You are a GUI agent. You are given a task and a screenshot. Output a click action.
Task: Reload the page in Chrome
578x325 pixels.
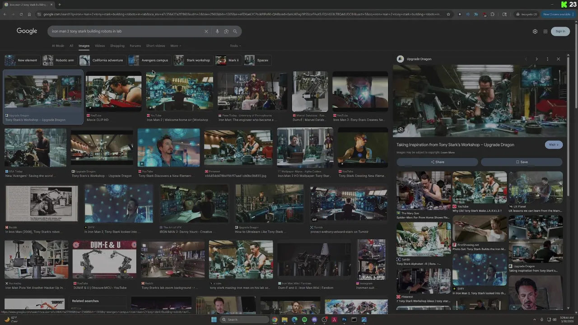coord(21,14)
